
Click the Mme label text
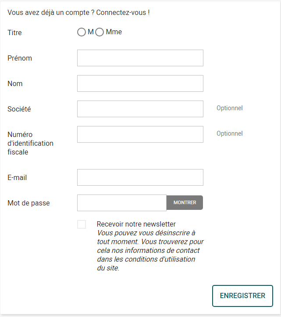pos(114,32)
